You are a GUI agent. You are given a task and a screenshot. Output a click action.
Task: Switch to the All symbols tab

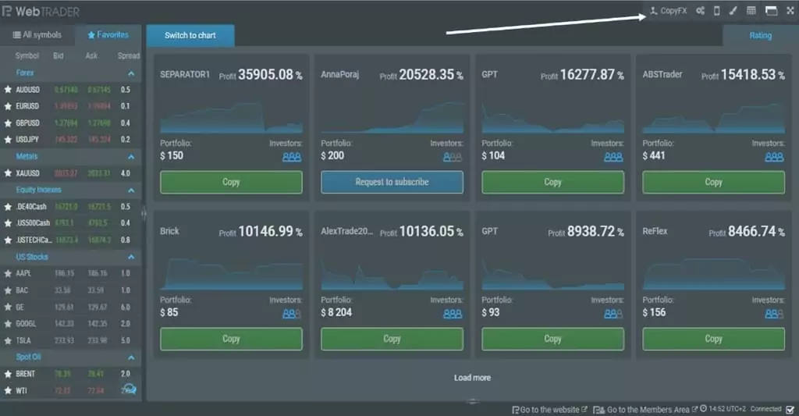tap(37, 34)
